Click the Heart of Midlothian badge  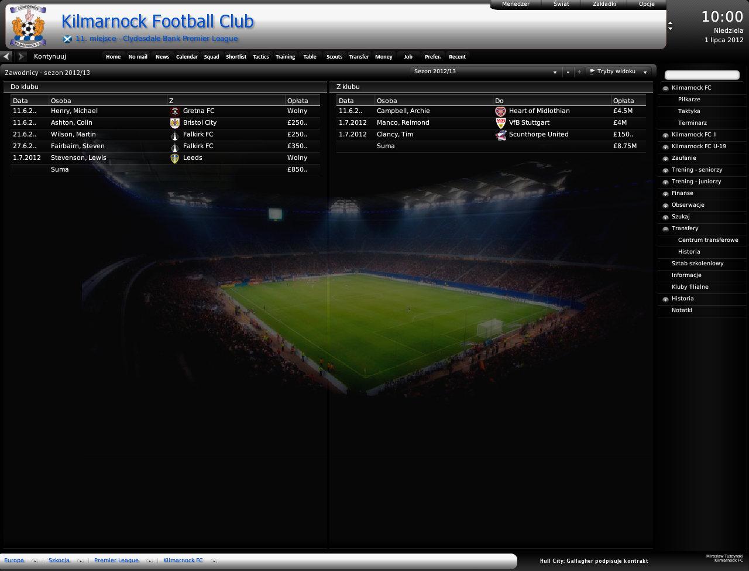[x=500, y=111]
